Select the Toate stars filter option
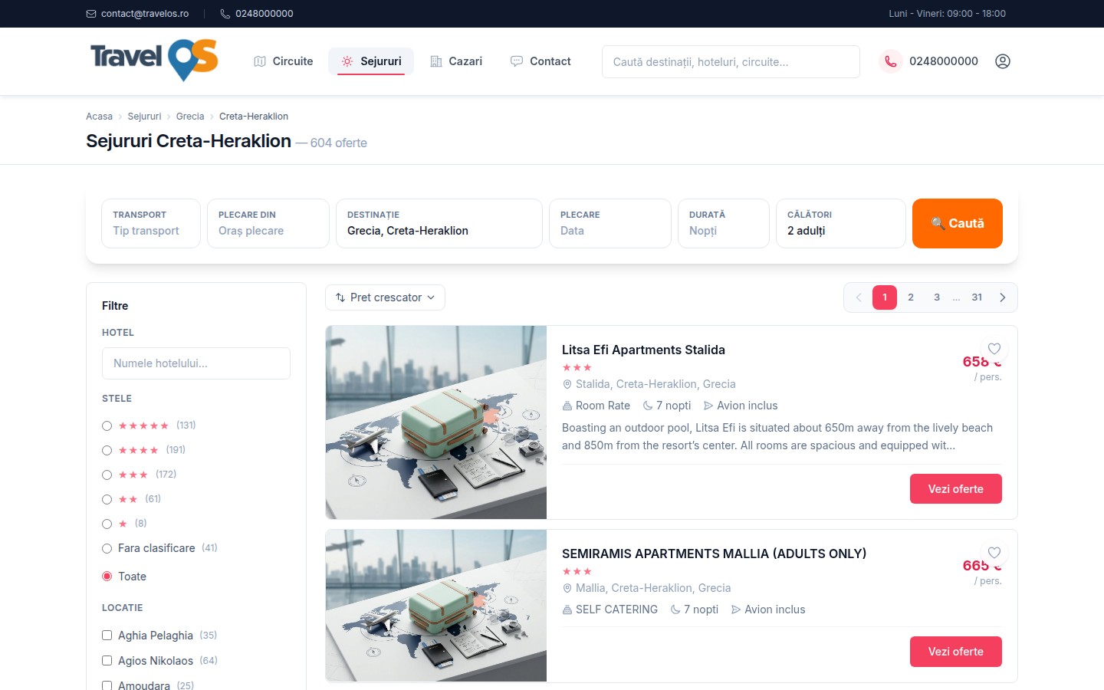Viewport: 1104px width, 690px height. pyautogui.click(x=107, y=577)
